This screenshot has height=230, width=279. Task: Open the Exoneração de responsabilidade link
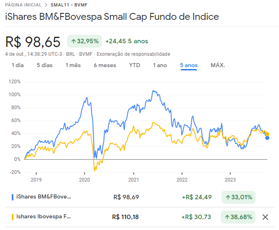[x=133, y=54]
